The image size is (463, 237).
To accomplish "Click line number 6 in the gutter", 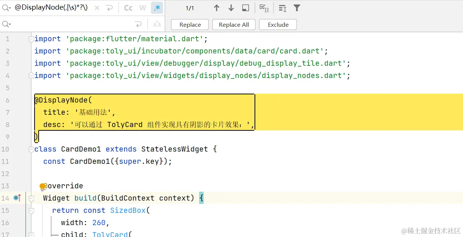I will click(x=7, y=100).
